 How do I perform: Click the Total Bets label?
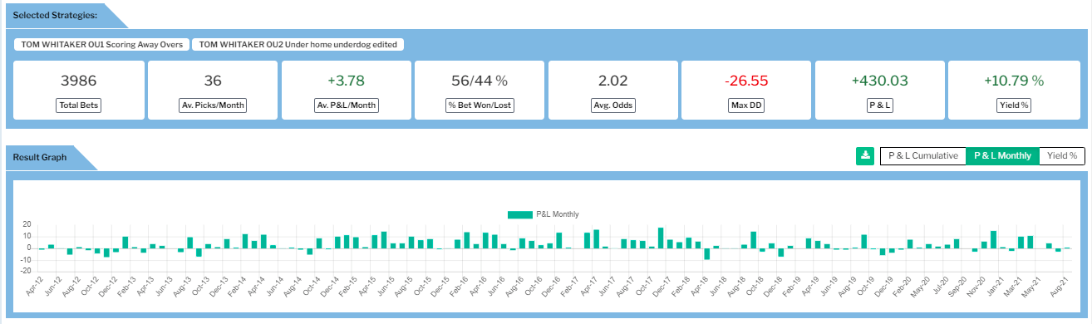tap(79, 106)
